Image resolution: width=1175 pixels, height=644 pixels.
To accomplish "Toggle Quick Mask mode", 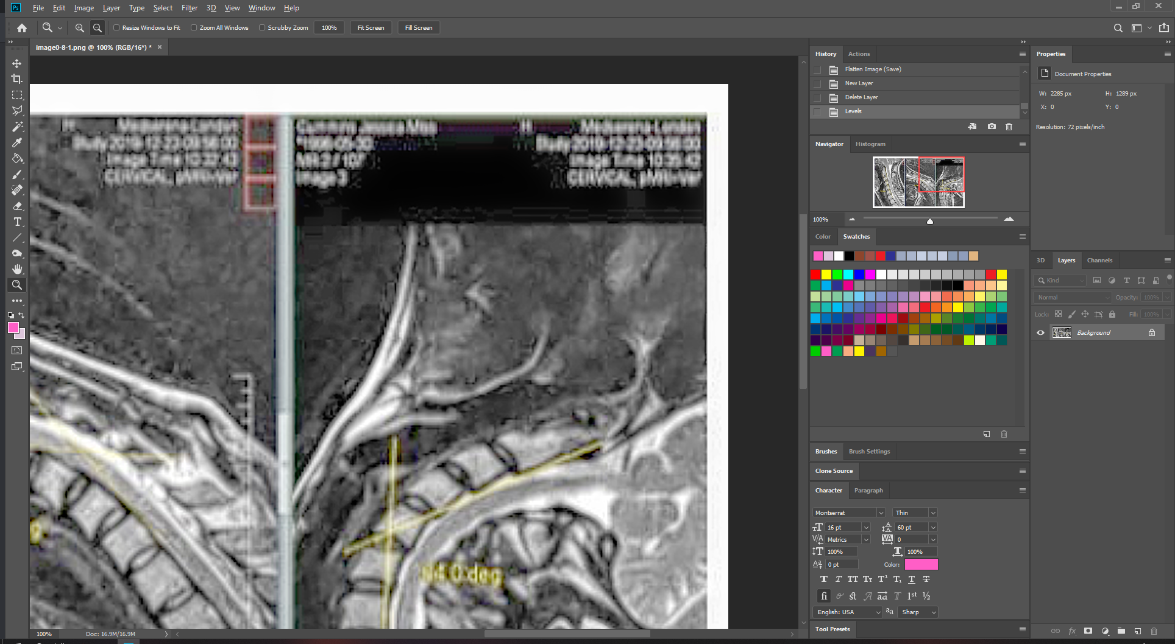I will [17, 351].
